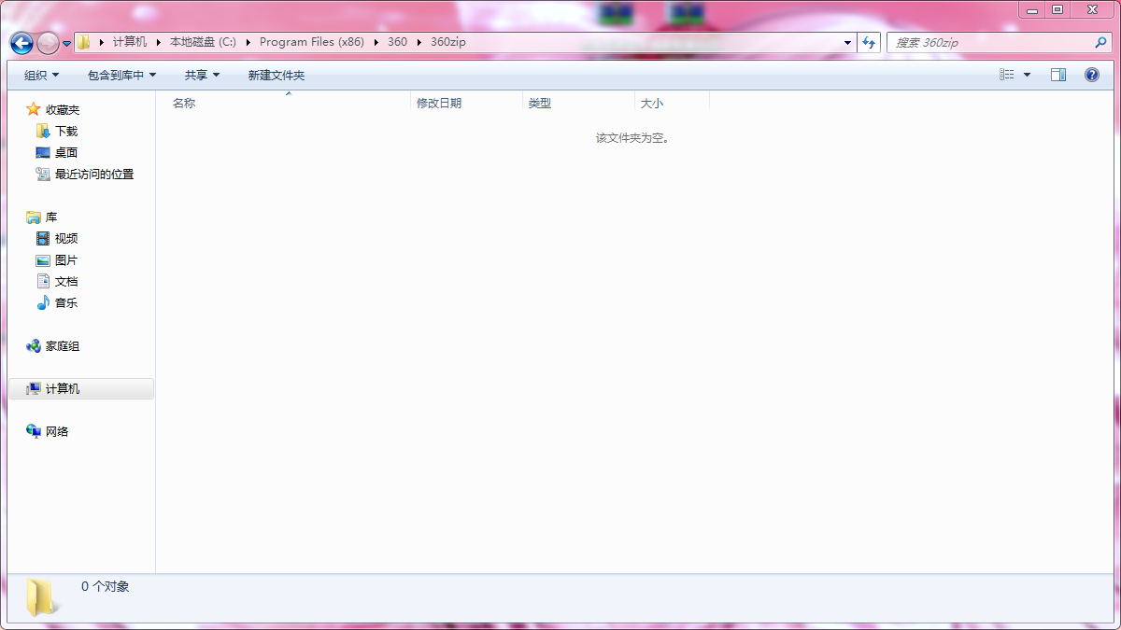The height and width of the screenshot is (630, 1121).
Task: Click the New Folder (新建文件夹) button
Action: [x=275, y=75]
